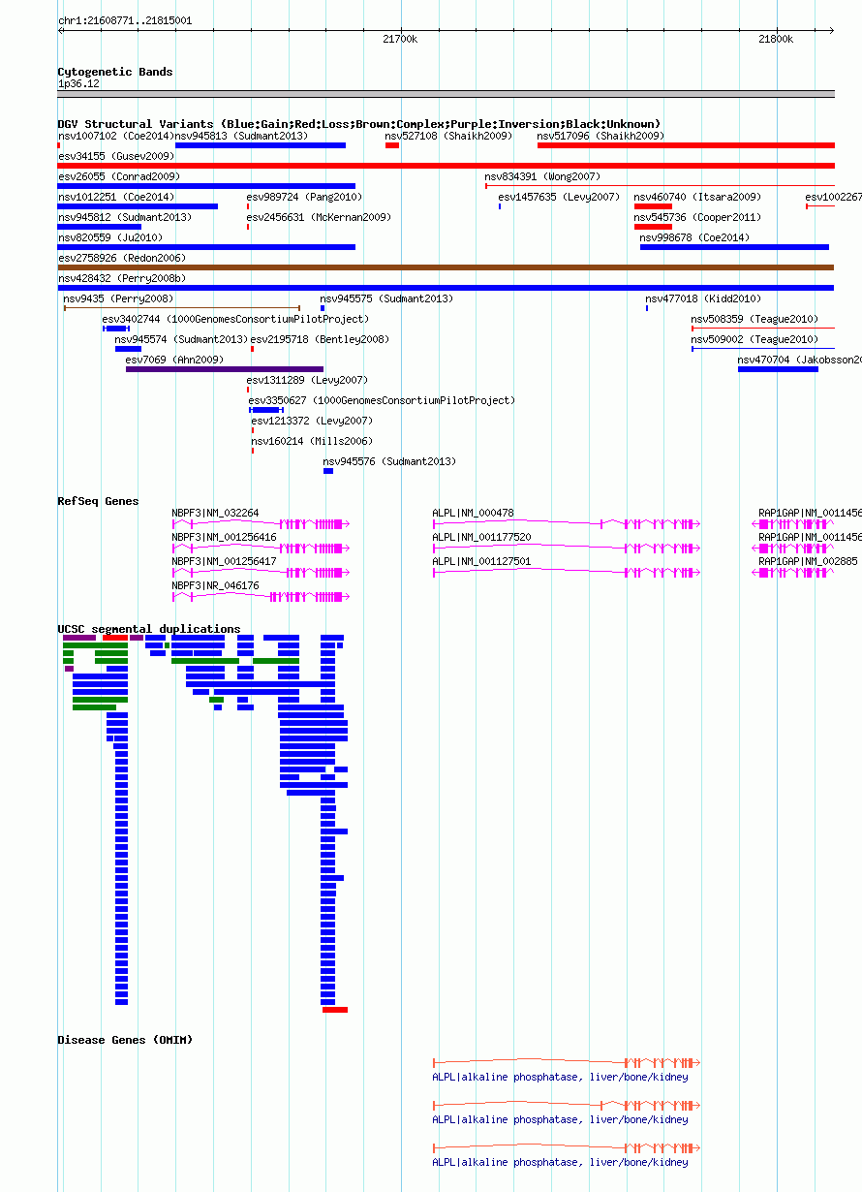Click NBPF3|NM_001256417 transcript
The image size is (862, 1192).
pyautogui.click(x=261, y=573)
